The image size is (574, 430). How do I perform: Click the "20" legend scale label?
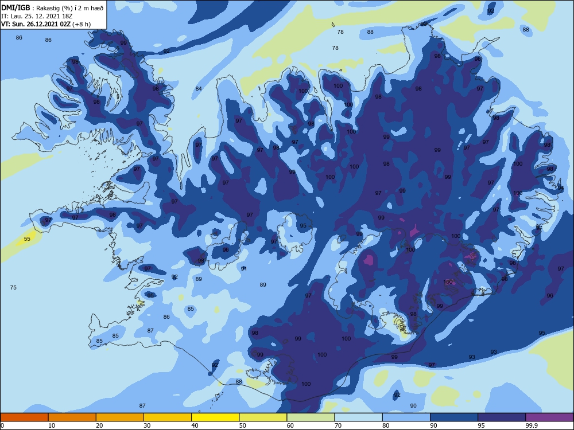99,425
